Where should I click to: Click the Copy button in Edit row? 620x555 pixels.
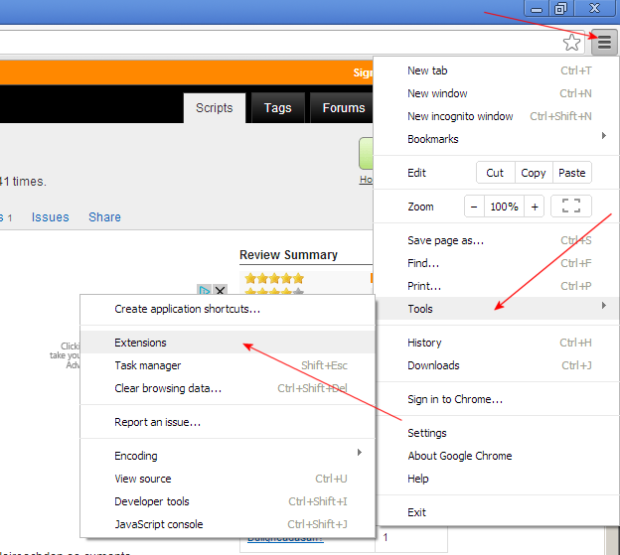[x=534, y=173]
